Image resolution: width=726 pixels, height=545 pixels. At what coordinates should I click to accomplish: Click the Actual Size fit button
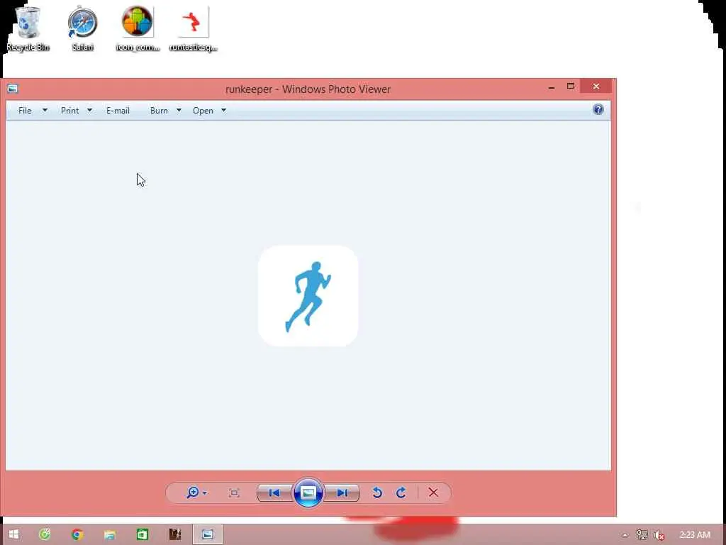[x=234, y=492]
